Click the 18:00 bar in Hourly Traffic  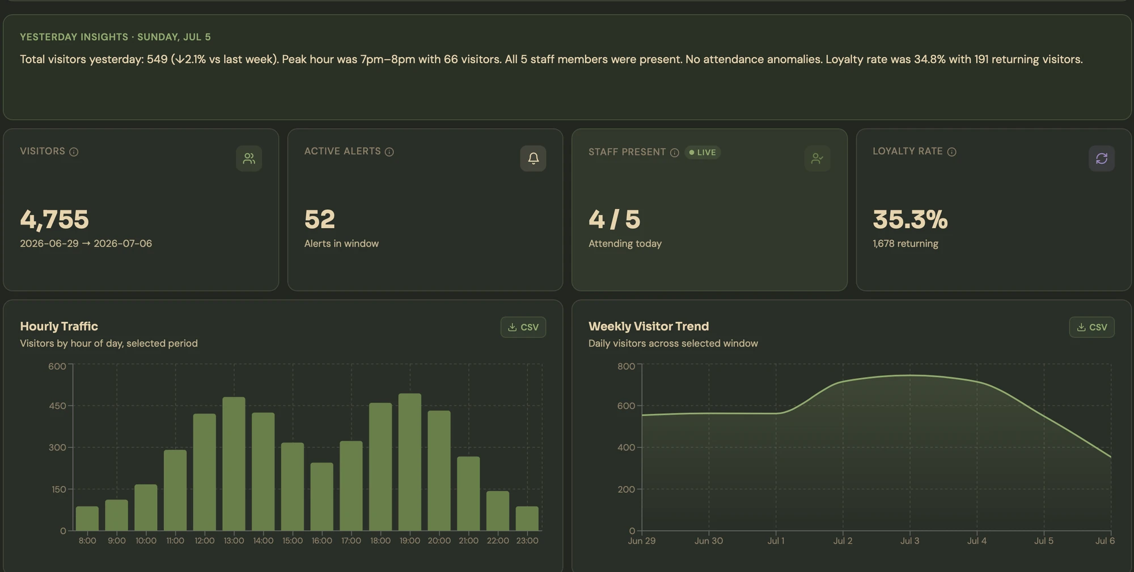(380, 467)
